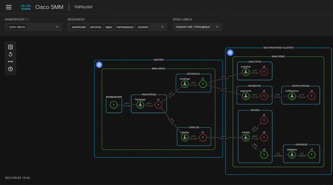Click the randomize layout dice icon
Screen dimensions: 333x185
point(10,47)
